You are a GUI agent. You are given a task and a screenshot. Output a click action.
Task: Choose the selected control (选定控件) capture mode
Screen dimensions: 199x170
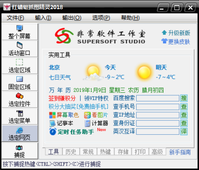point(20,100)
